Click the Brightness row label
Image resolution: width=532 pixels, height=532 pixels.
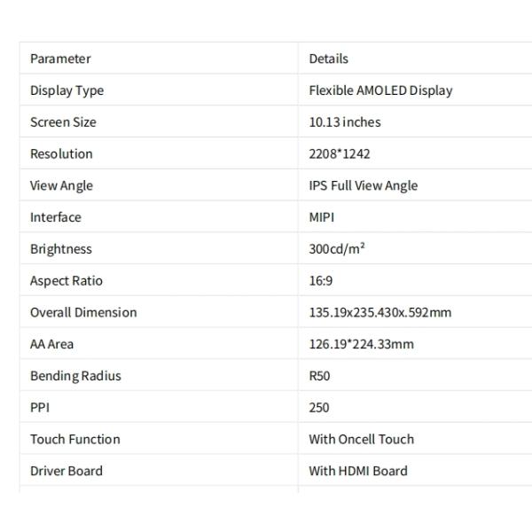coord(60,249)
